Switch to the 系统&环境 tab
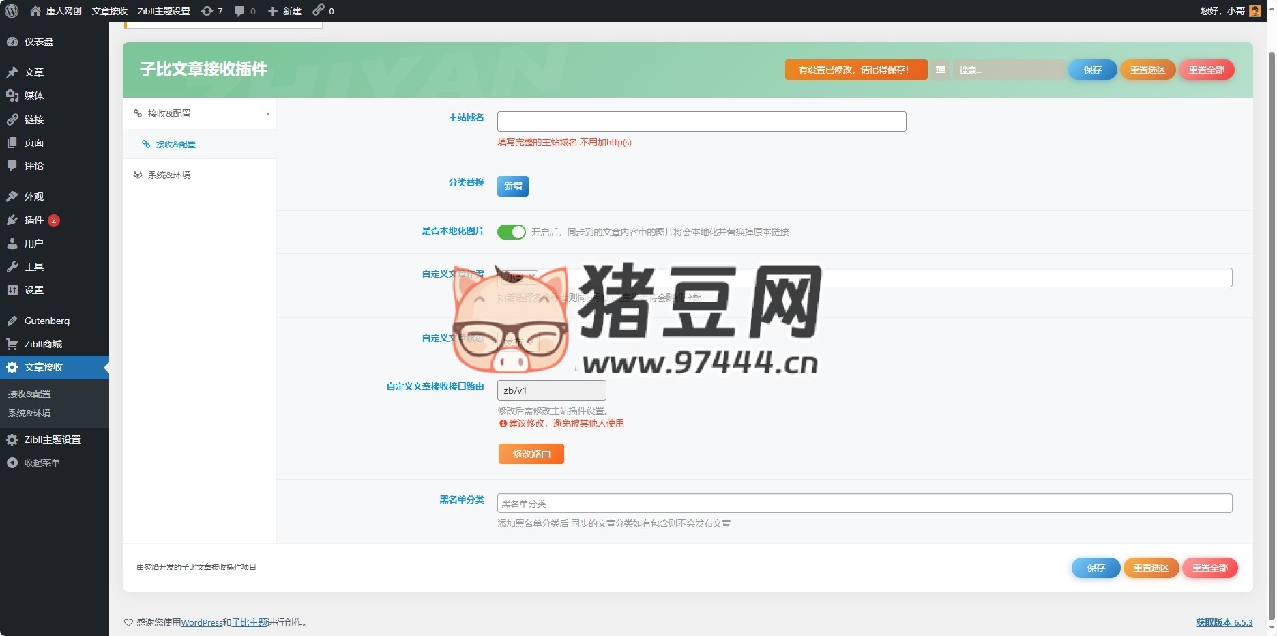Screen dimensions: 1277x636 click(168, 175)
